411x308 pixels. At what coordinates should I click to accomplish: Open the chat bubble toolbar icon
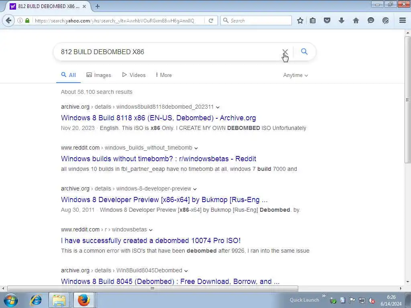(x=370, y=20)
